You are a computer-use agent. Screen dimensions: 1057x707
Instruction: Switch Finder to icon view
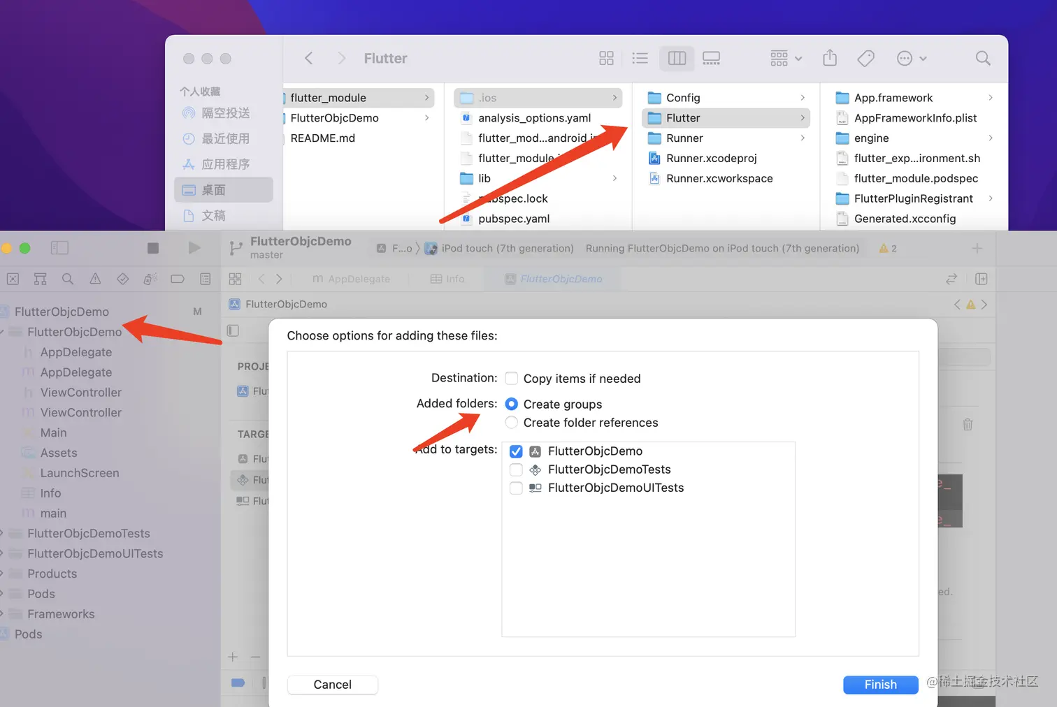606,58
